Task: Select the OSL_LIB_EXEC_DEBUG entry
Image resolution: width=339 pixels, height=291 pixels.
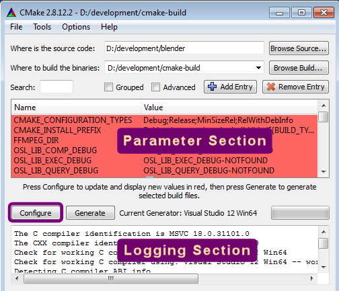Action: click(52, 161)
